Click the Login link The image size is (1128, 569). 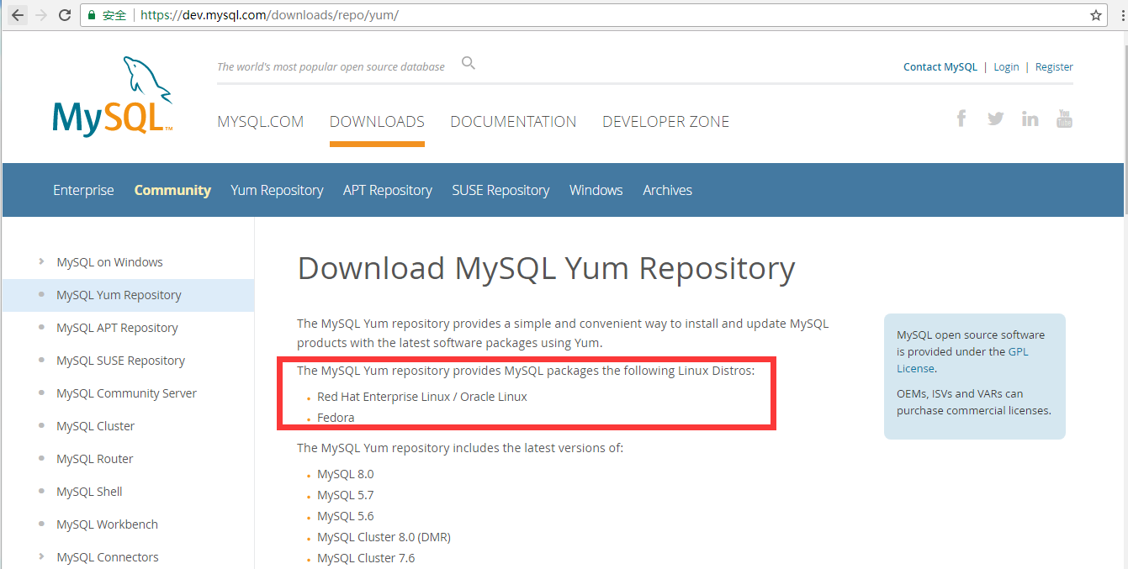1006,67
